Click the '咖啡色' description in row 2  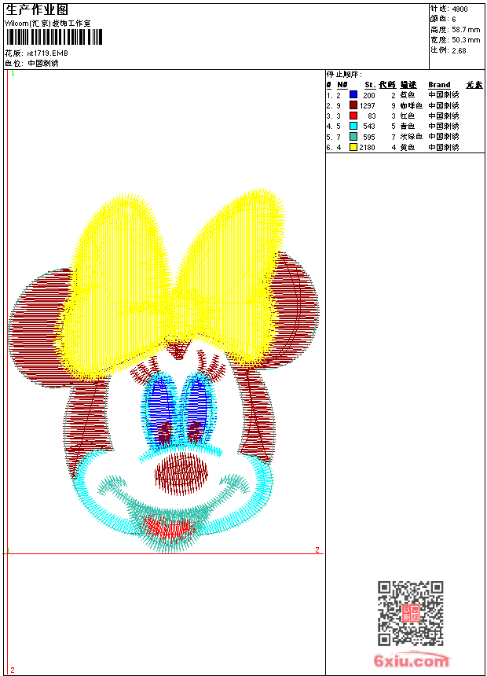[411, 105]
